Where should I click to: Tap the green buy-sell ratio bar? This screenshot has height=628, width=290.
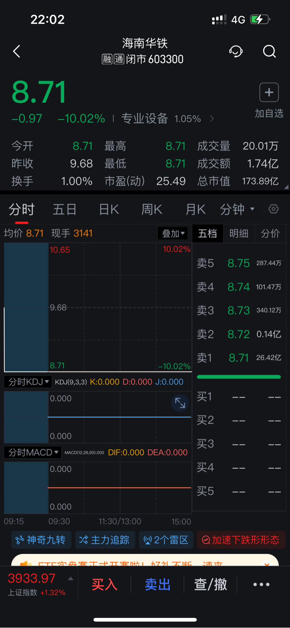pos(239,377)
